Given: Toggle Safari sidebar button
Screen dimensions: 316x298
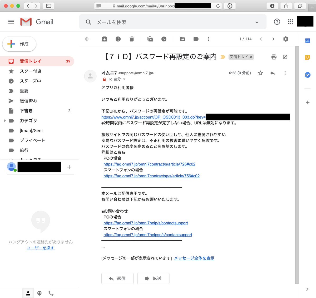Looking at the screenshot, I should (x=48, y=6).
